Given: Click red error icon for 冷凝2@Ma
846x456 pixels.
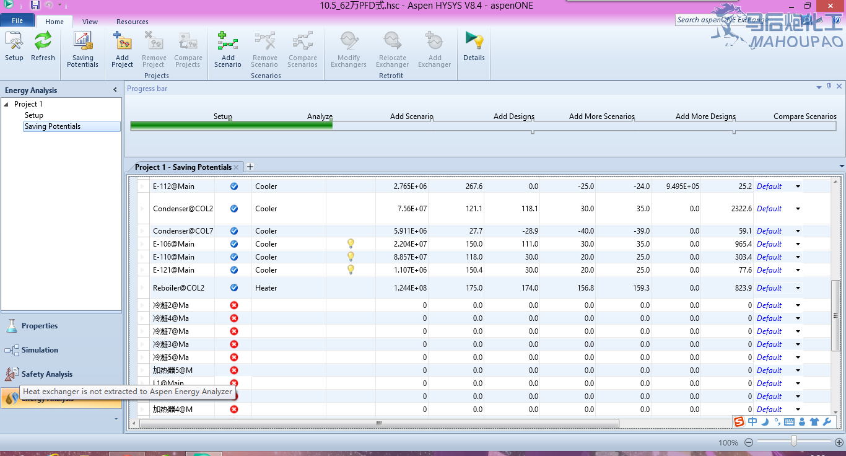Looking at the screenshot, I should coord(234,305).
